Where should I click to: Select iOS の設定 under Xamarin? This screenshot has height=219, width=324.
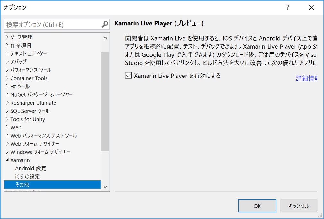point(28,176)
